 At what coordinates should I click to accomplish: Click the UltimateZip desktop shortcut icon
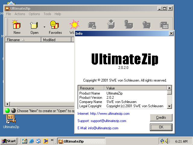(x=11, y=119)
